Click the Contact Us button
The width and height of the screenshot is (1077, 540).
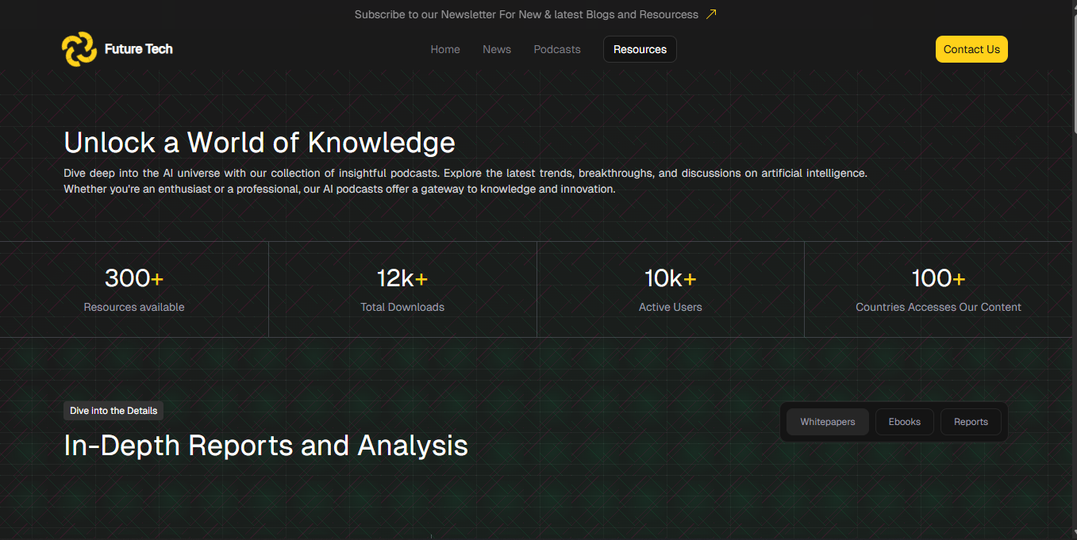tap(971, 49)
